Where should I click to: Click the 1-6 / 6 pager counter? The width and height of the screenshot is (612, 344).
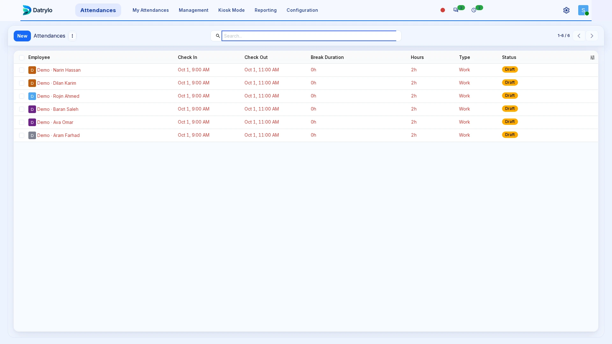click(x=564, y=36)
